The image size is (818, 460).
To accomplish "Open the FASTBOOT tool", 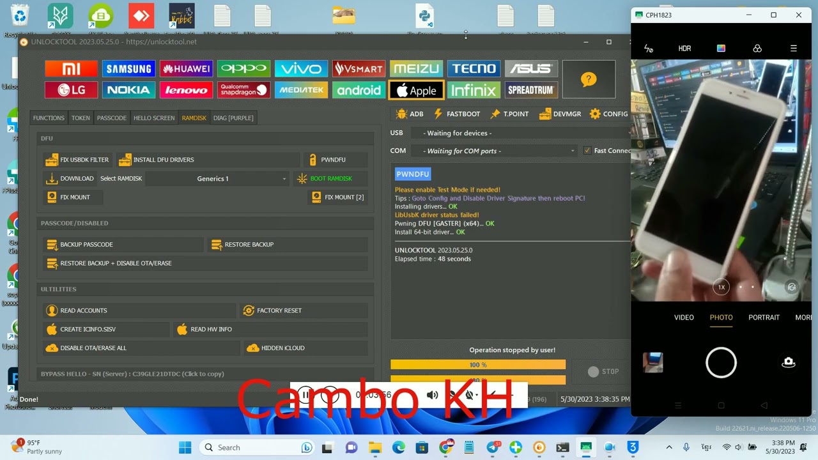I will point(456,114).
